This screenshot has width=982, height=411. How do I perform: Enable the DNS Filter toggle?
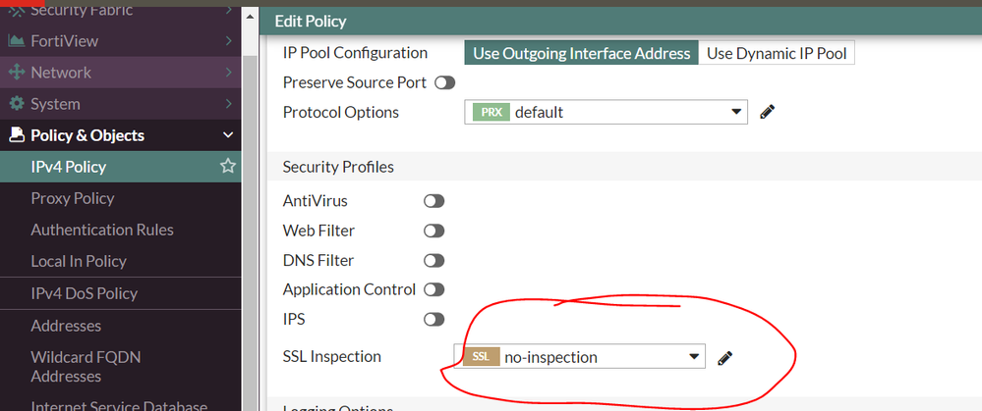433,261
